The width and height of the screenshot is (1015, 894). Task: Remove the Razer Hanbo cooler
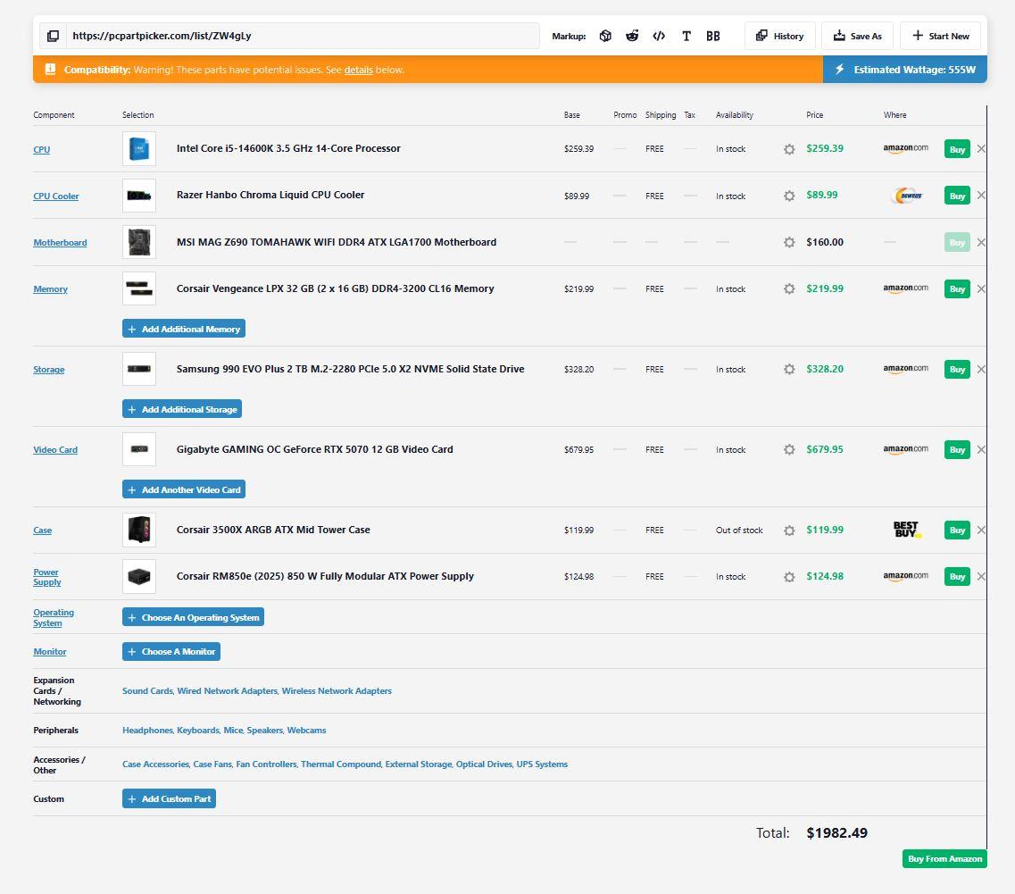(981, 196)
